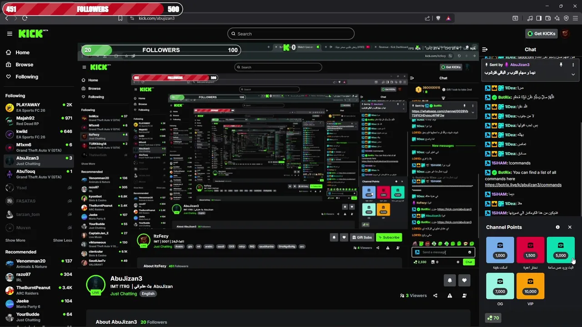The width and height of the screenshot is (582, 327).
Task: Reload the browser page
Action: pos(25,18)
